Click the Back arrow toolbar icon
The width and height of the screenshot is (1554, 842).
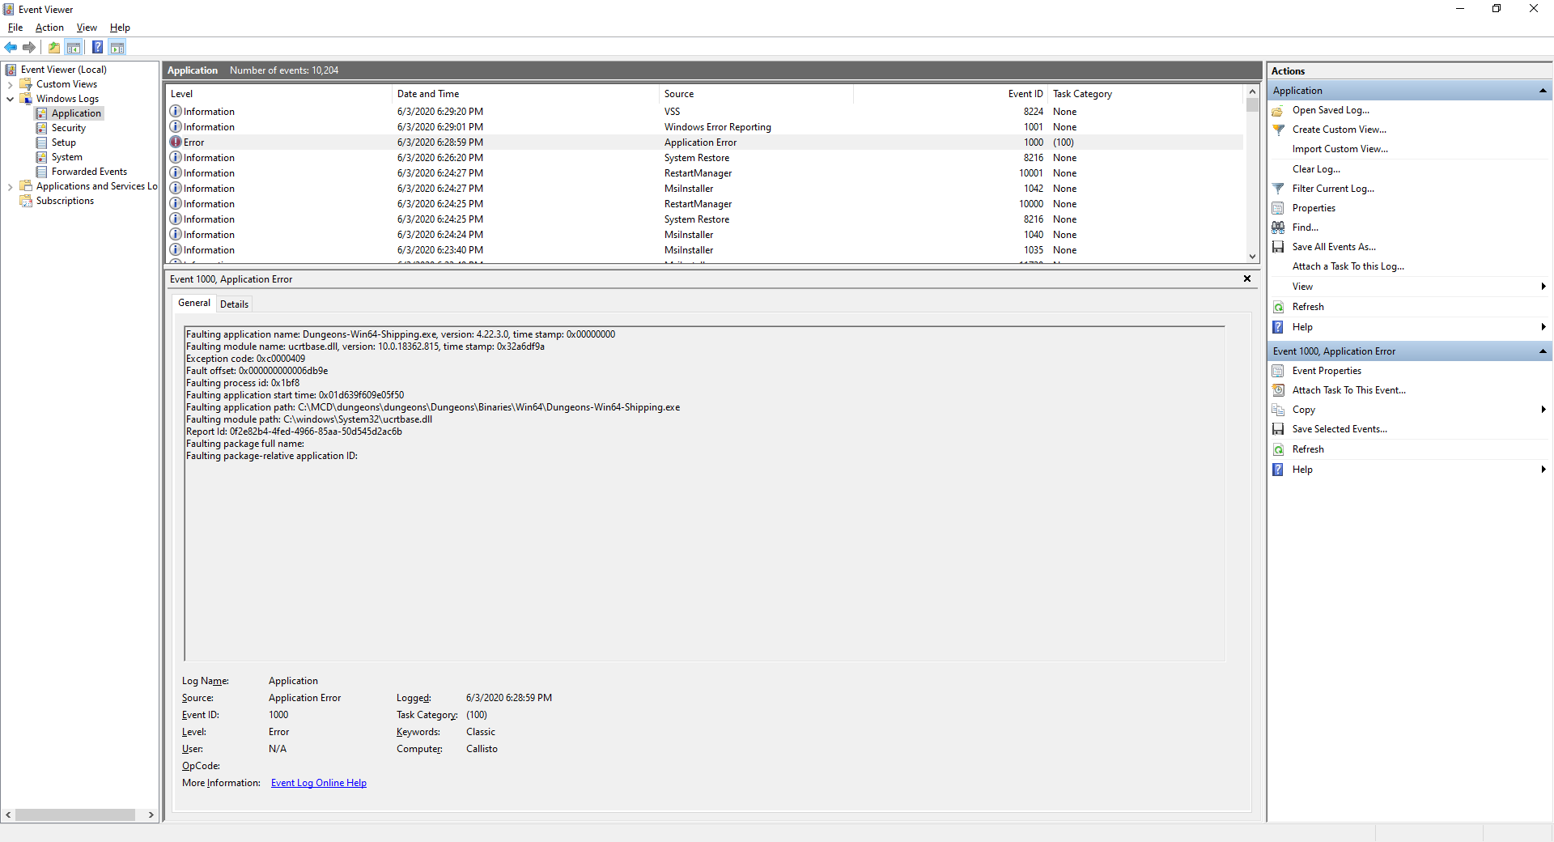pyautogui.click(x=11, y=47)
